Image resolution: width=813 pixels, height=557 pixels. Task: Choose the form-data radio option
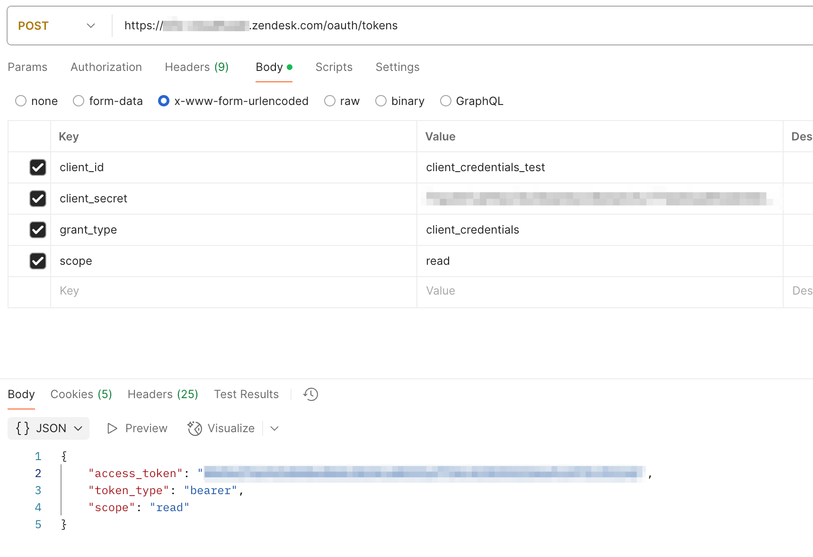(x=79, y=101)
